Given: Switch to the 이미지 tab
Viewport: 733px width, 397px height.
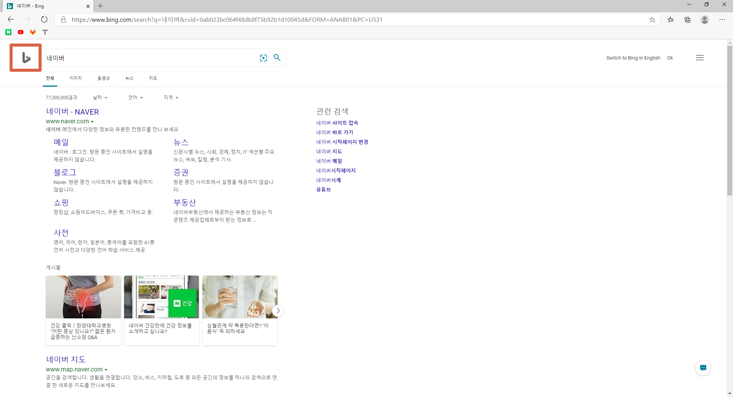Looking at the screenshot, I should (76, 78).
